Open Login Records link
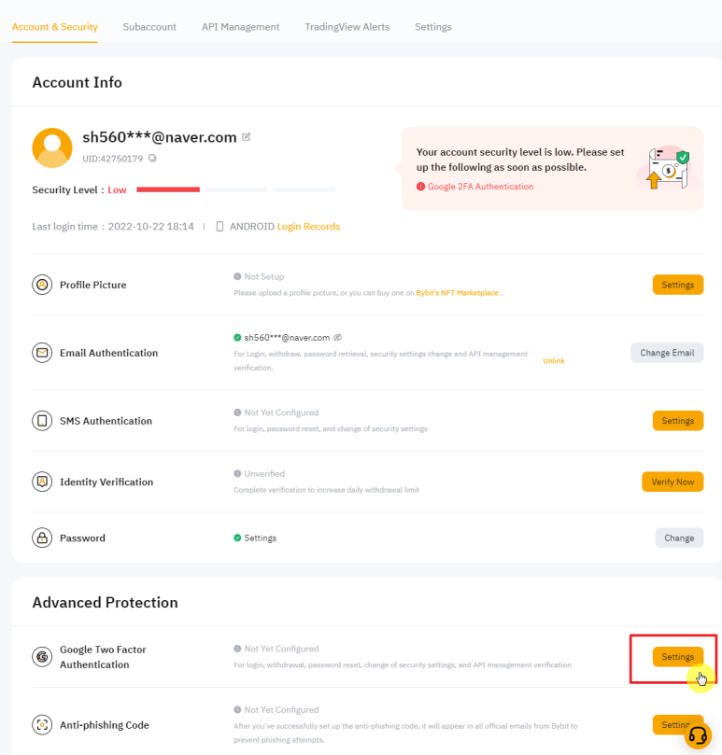Viewport: 722px width, 755px height. (x=308, y=227)
